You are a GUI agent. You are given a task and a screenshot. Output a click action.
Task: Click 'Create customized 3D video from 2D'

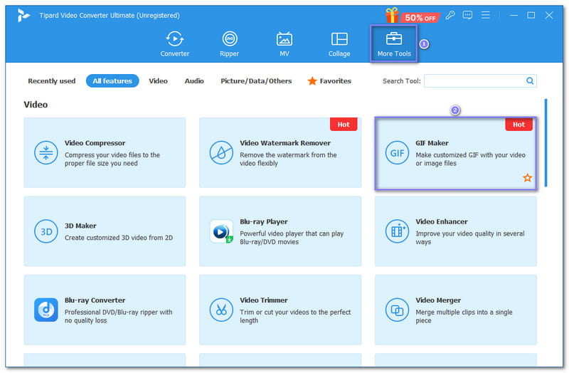tap(119, 238)
